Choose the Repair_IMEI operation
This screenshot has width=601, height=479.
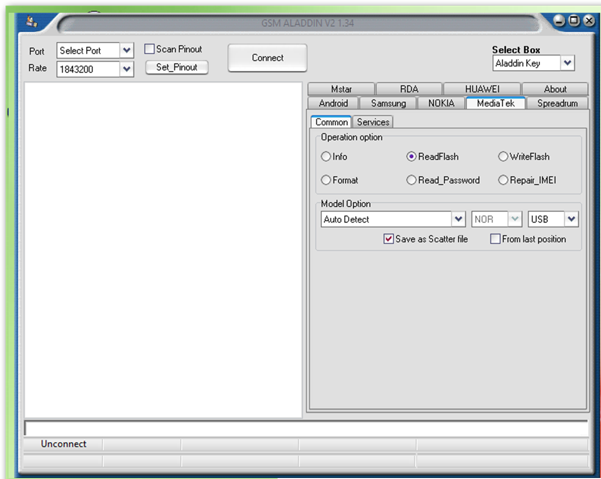click(503, 180)
